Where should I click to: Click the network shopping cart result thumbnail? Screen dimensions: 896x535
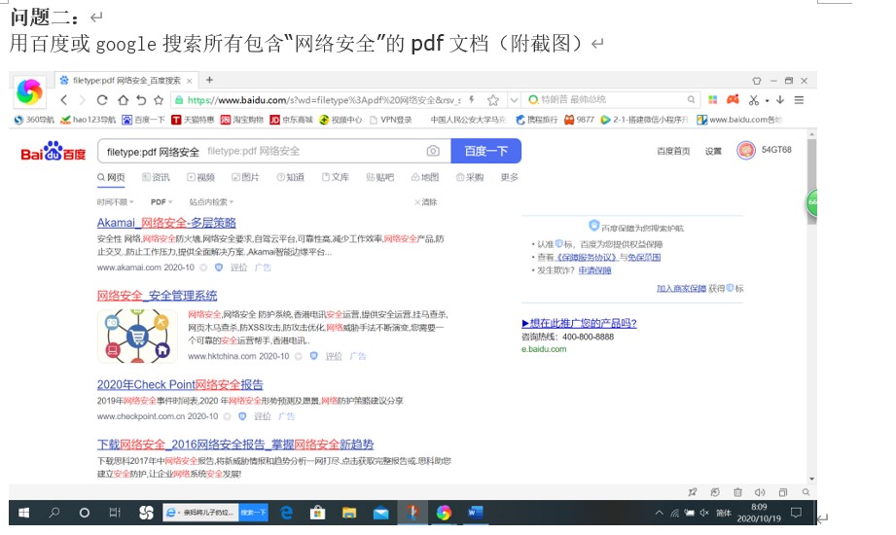click(x=137, y=337)
